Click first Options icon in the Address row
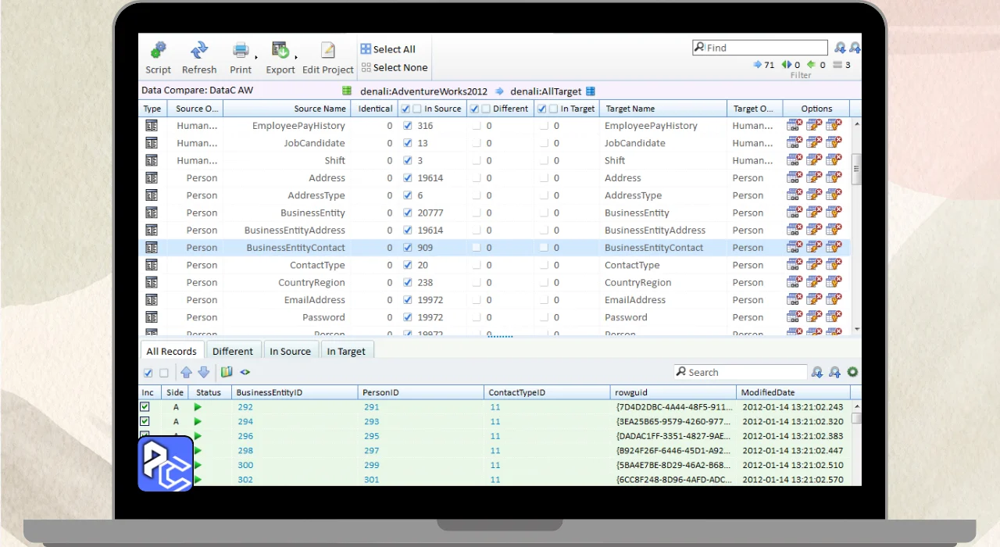Viewport: 1000px width, 547px height. [x=795, y=178]
